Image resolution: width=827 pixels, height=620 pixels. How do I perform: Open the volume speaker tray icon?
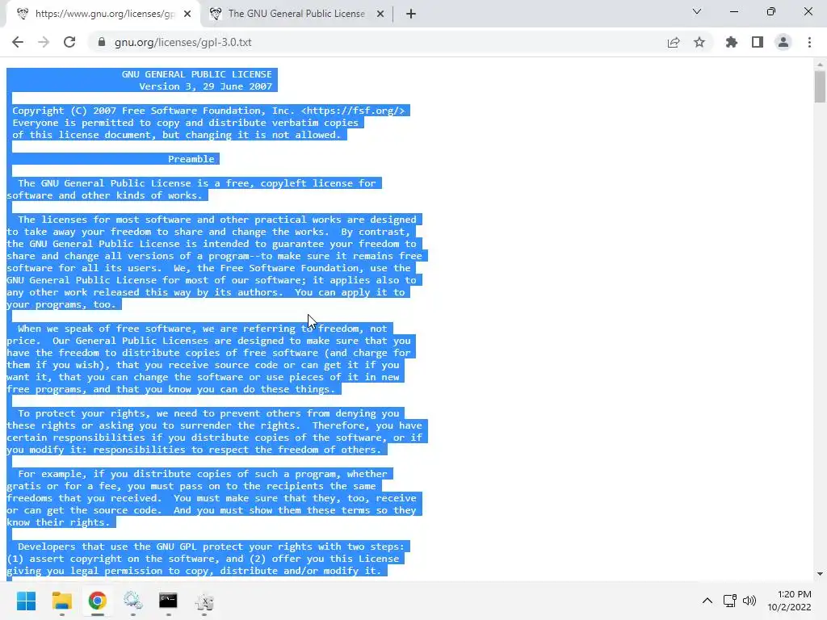749,601
